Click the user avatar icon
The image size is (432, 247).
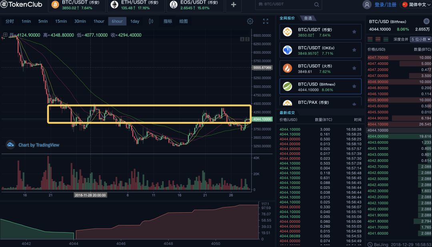(x=367, y=5)
